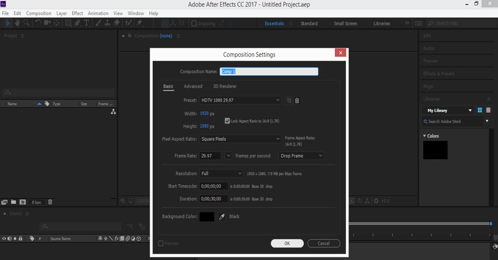Select the Hand tool

pos(17,23)
